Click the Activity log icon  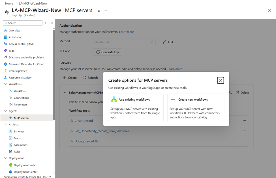(5, 37)
